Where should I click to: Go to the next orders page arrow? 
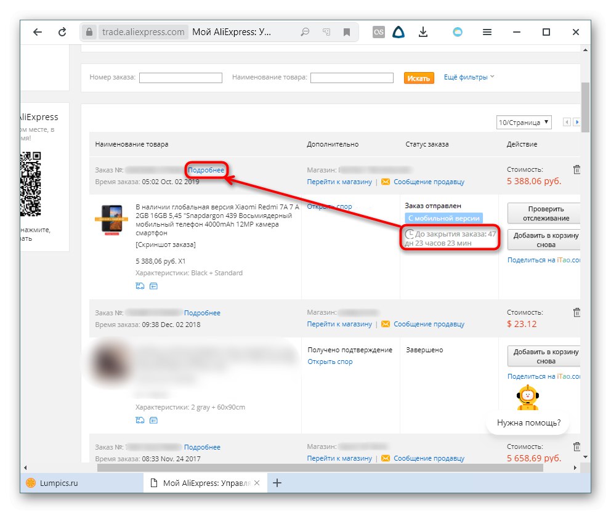(577, 122)
